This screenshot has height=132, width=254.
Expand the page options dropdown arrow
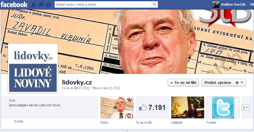pos(242,82)
